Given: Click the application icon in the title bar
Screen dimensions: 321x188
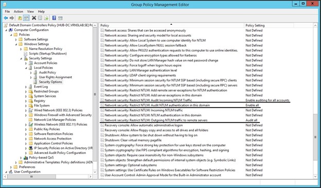Looking at the screenshot, I should point(5,4).
